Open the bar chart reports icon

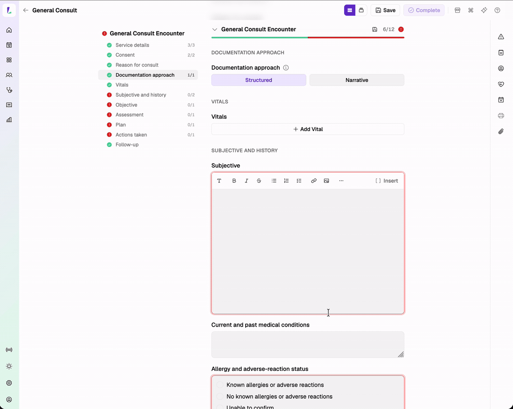pos(9,120)
